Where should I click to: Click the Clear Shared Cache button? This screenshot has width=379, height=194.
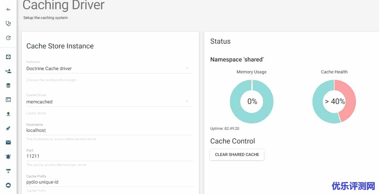click(x=237, y=154)
